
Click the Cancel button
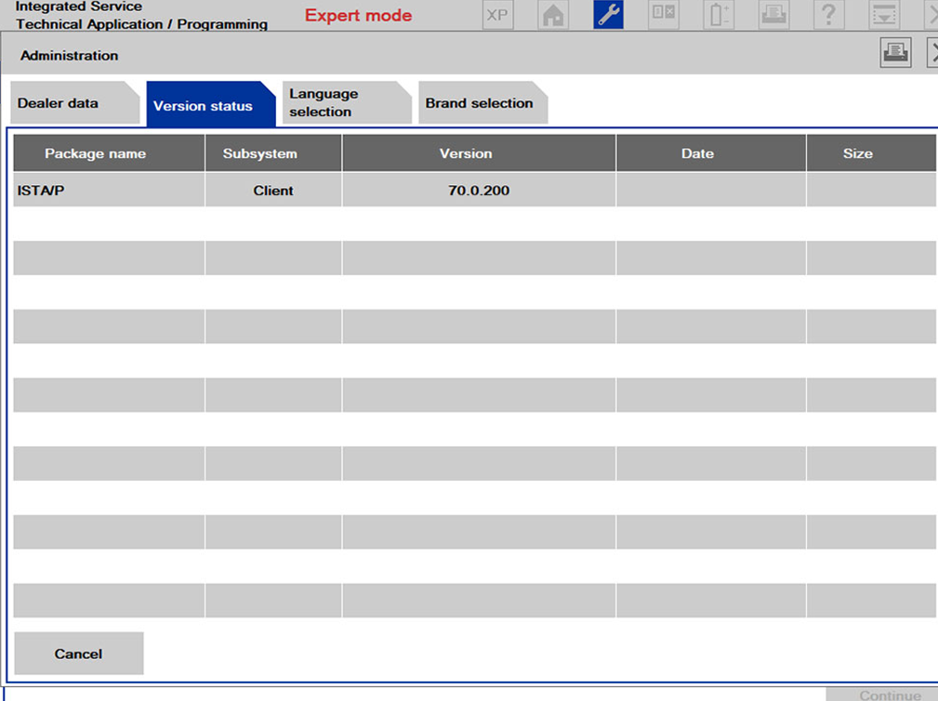click(x=79, y=654)
